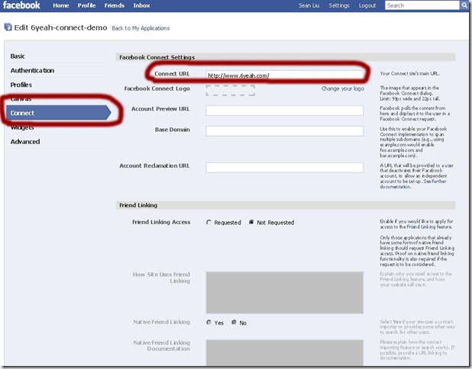Viewport: 472px width, 369px height.
Task: Select the Basic sidebar tab
Action: click(18, 56)
